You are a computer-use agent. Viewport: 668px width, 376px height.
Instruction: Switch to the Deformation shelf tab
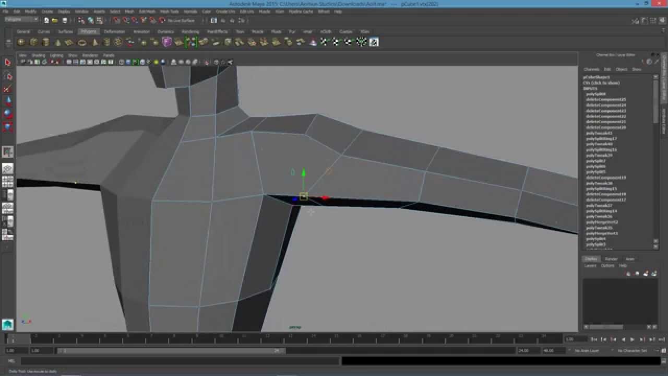point(114,32)
